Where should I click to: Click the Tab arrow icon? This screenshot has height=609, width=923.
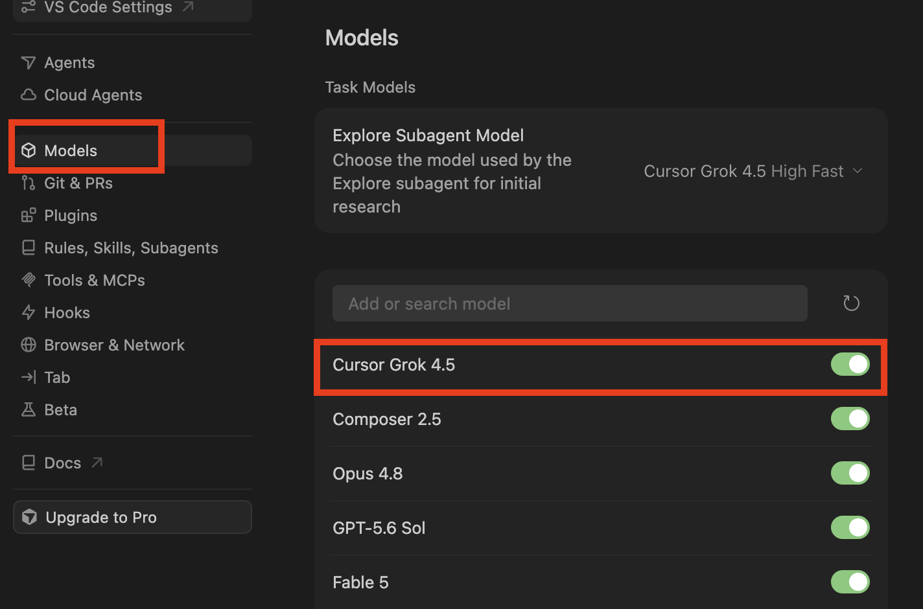[x=29, y=378]
